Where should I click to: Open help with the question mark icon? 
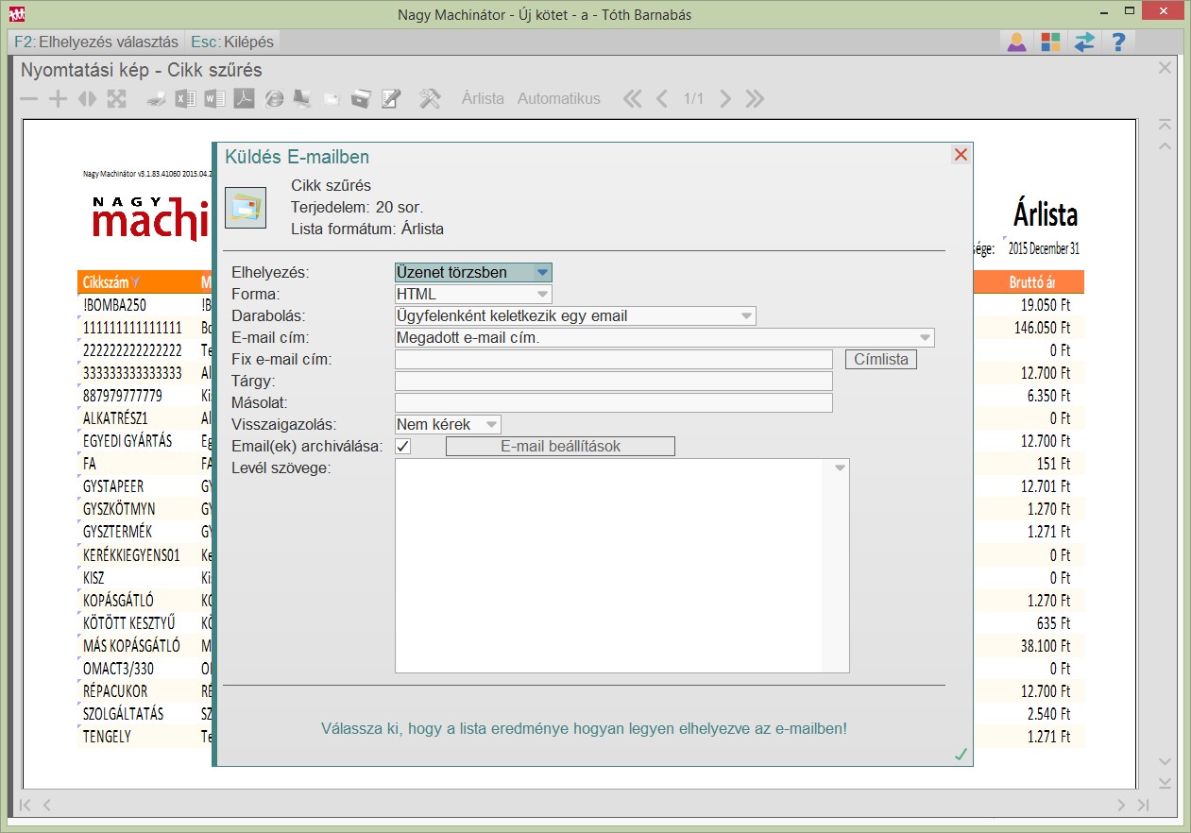(1118, 42)
